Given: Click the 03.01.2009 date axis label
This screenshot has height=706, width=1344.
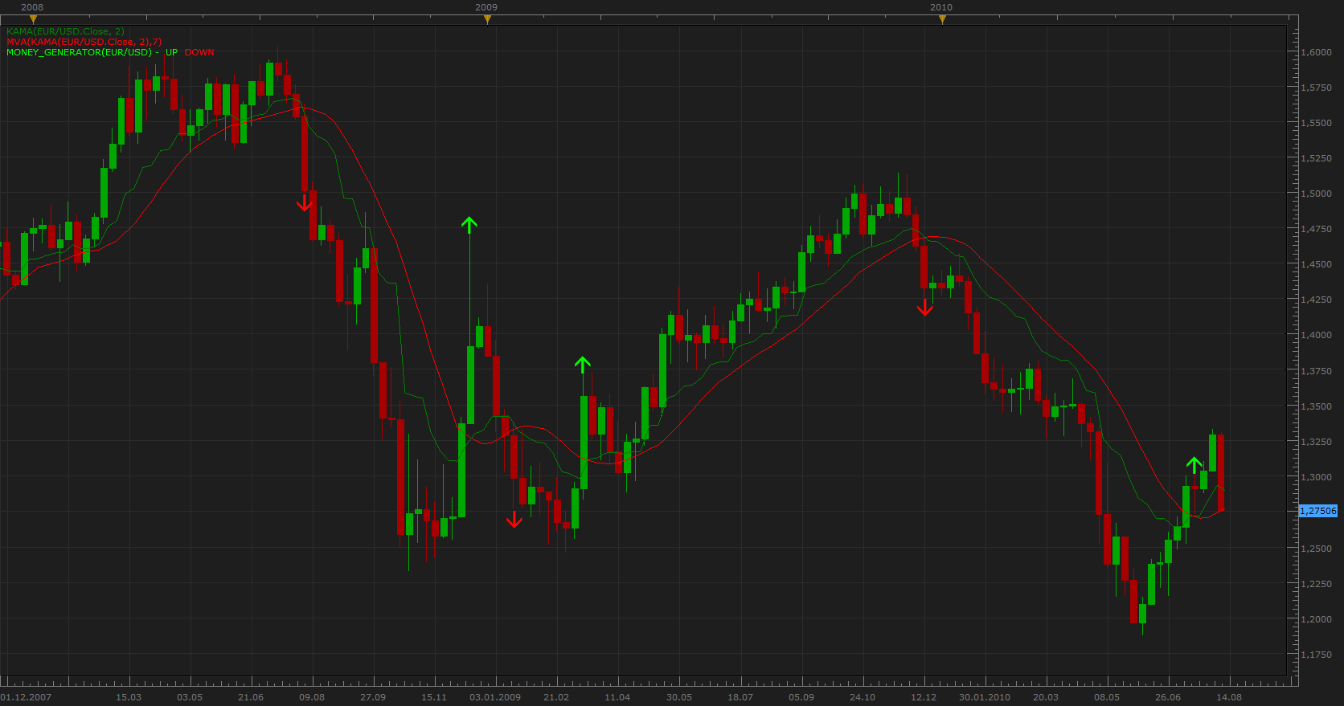Looking at the screenshot, I should (495, 697).
